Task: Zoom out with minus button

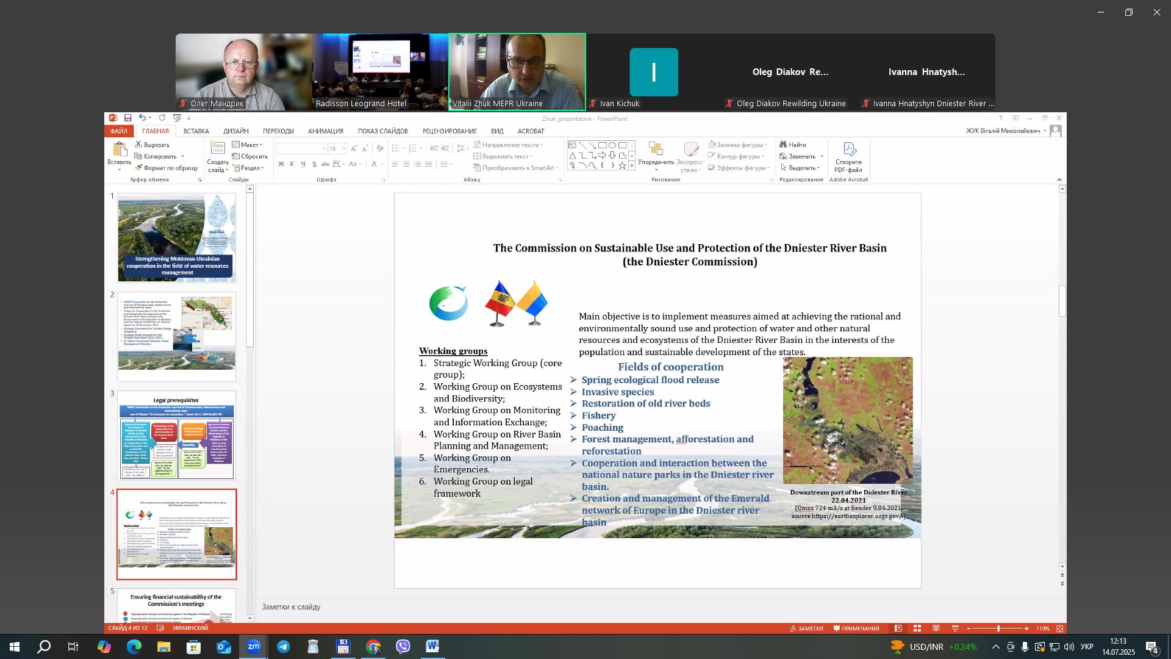Action: (969, 628)
